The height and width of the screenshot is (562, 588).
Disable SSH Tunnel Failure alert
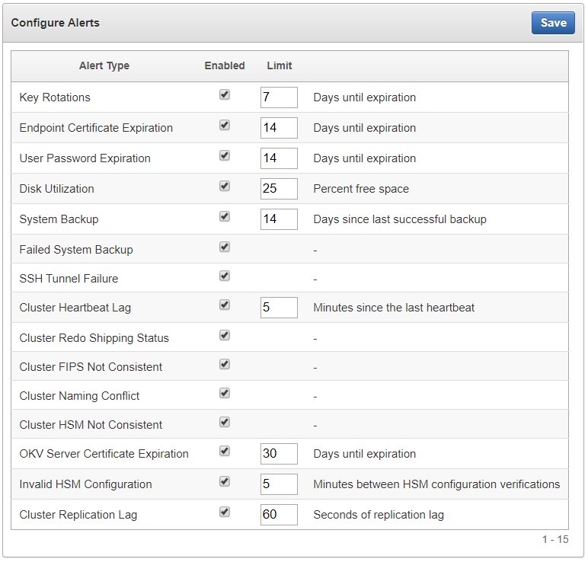pyautogui.click(x=225, y=276)
